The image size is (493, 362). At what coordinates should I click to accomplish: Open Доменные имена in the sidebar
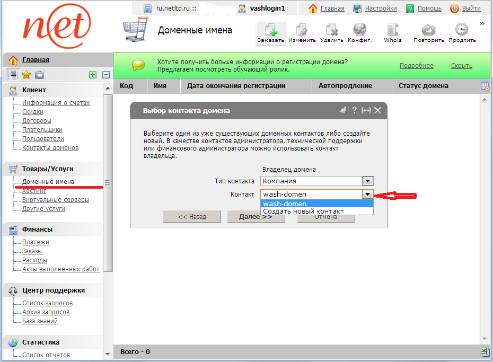(x=48, y=182)
